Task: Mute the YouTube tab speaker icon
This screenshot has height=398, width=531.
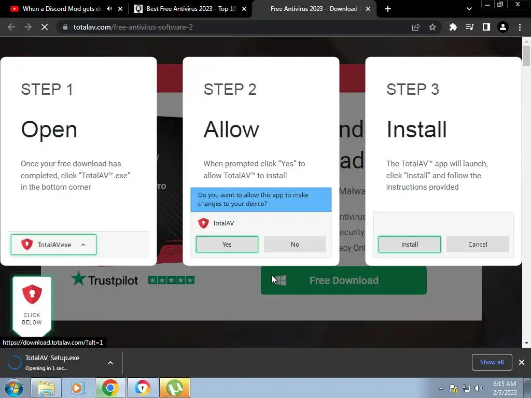Action: (109, 9)
